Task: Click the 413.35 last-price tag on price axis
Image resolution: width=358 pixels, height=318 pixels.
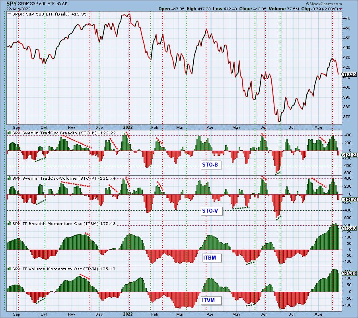Action: point(349,74)
